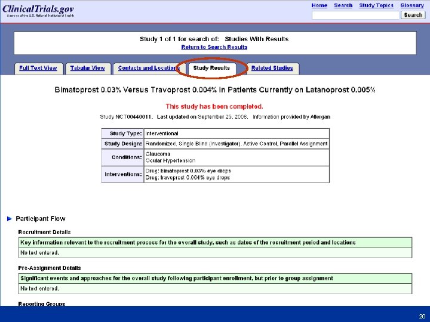
Task: Return to Search Results link
Action: (x=214, y=47)
